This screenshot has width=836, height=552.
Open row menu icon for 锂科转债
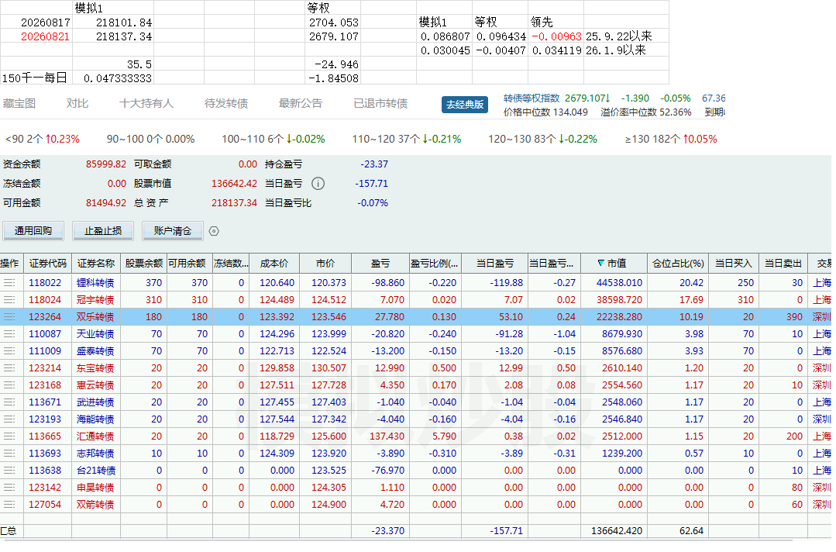coord(9,283)
